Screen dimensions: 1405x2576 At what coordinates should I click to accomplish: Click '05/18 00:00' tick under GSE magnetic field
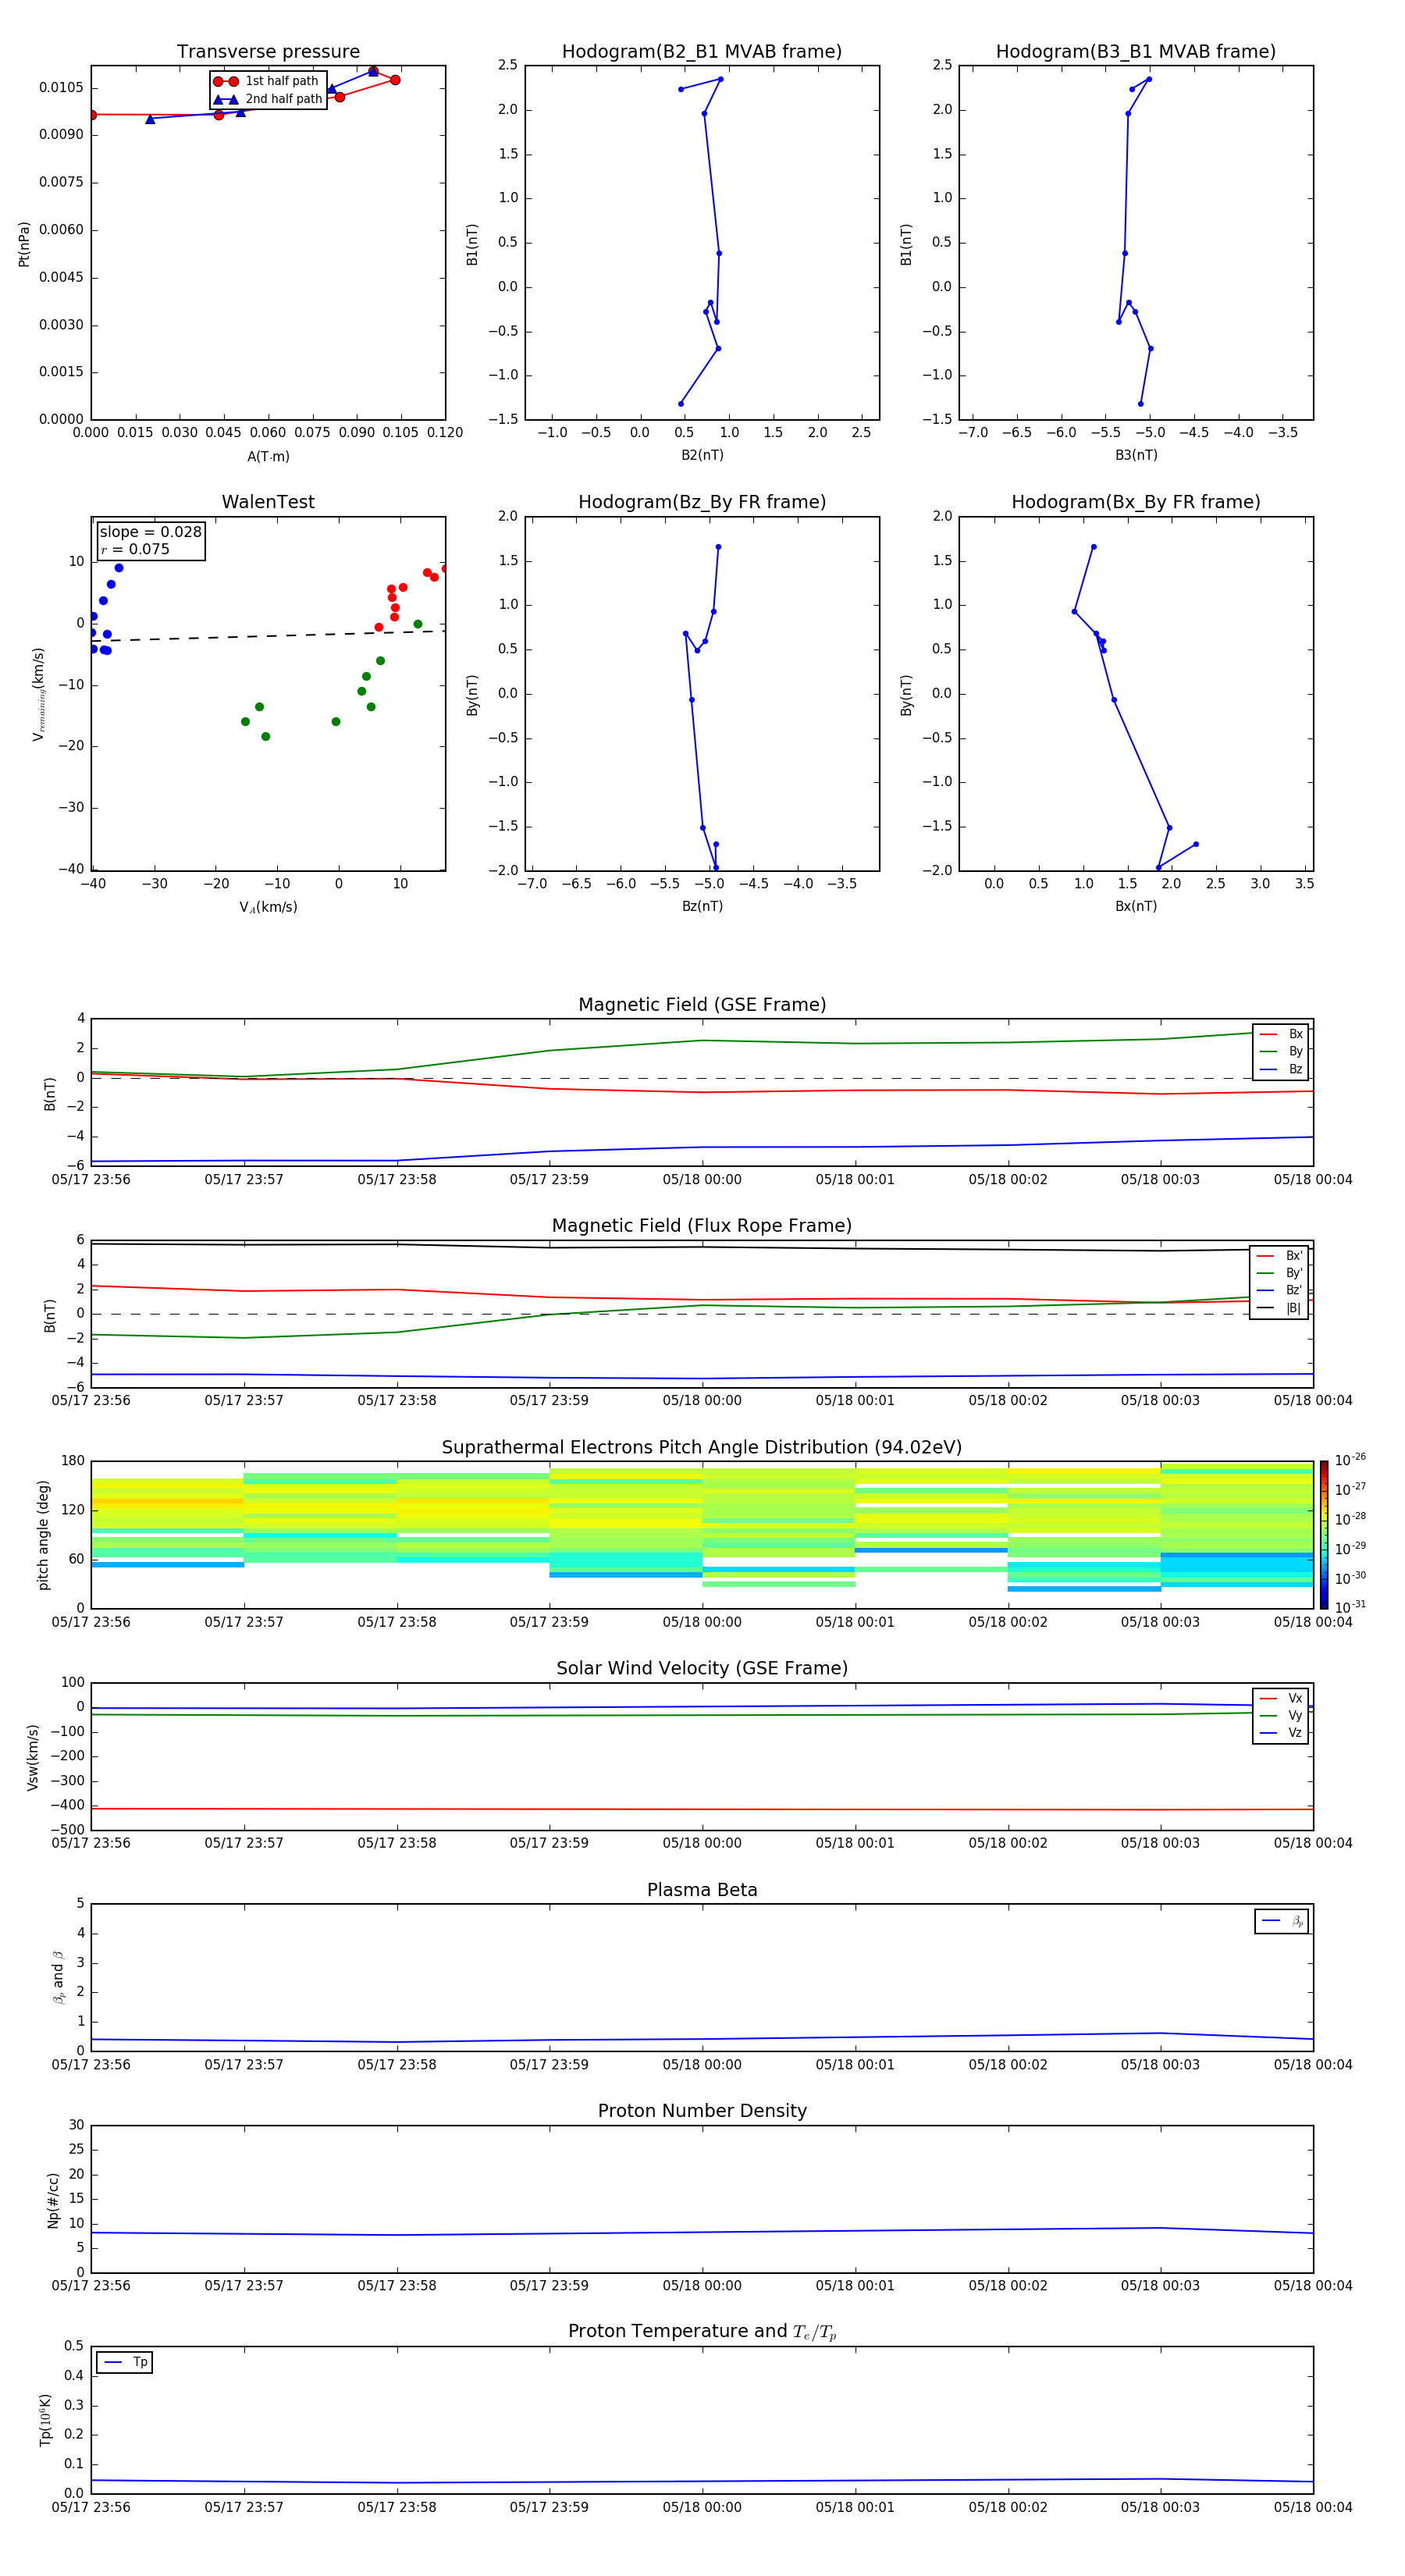(702, 1180)
